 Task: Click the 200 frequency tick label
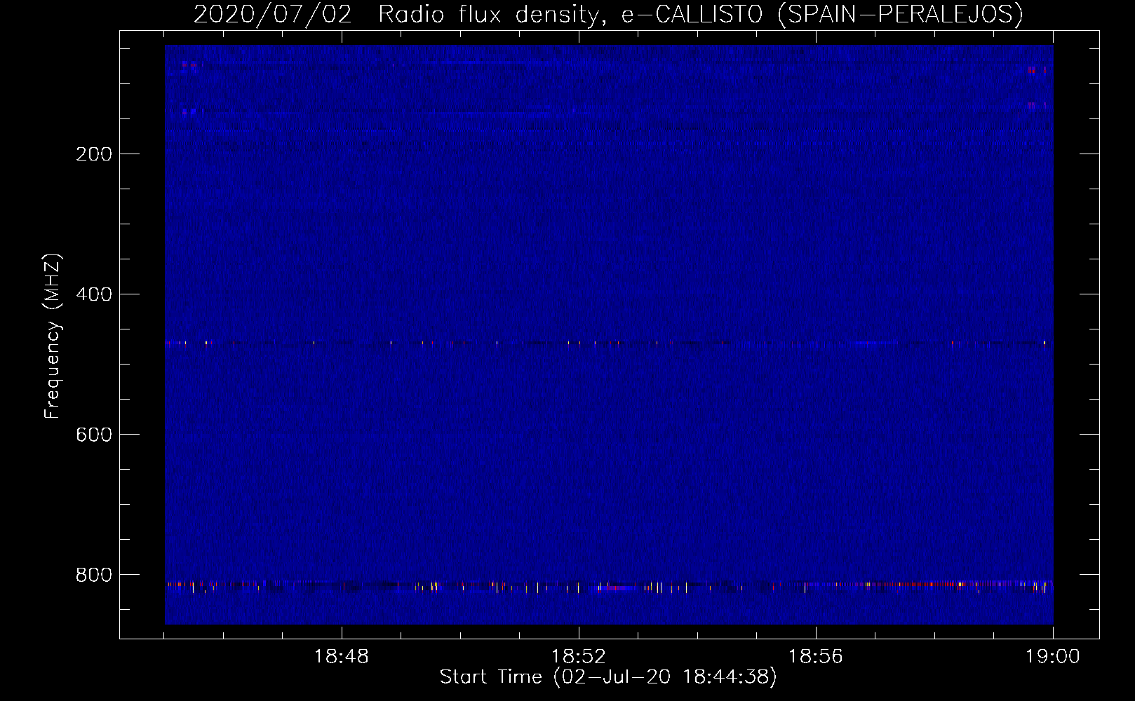point(94,154)
